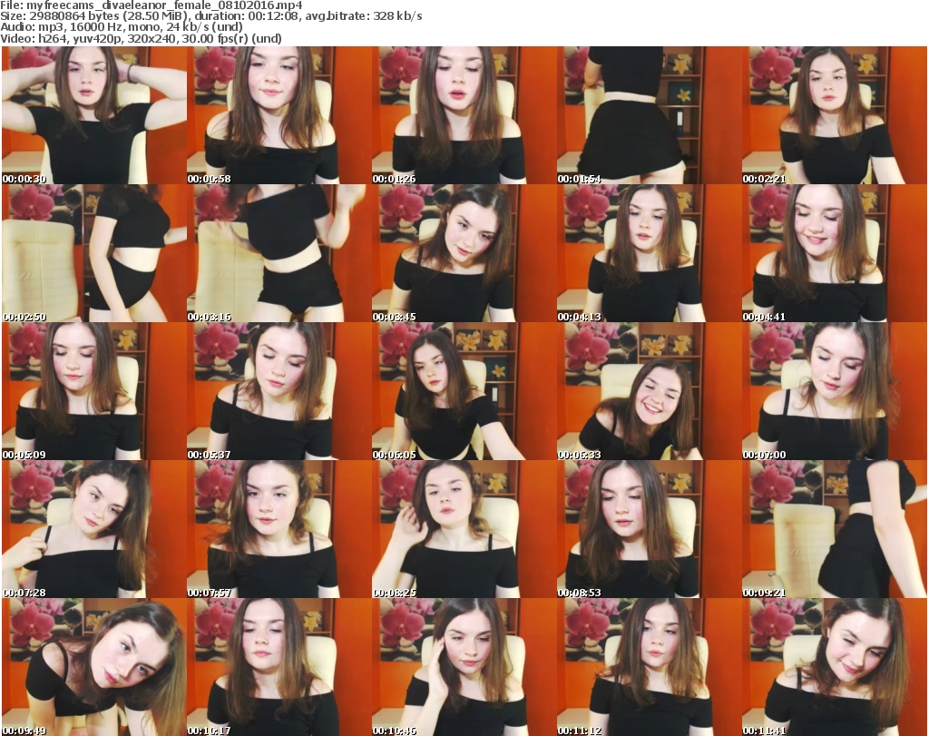The width and height of the screenshot is (929, 736).
Task: Select the thumbnail marked 00:08:53
Action: tap(649, 529)
